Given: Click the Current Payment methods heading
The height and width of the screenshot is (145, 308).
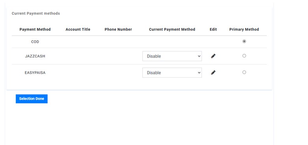Looking at the screenshot, I should click(x=36, y=13).
